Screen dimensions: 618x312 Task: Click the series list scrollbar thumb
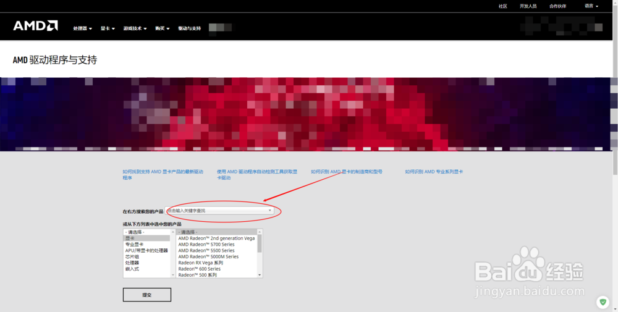pos(260,243)
